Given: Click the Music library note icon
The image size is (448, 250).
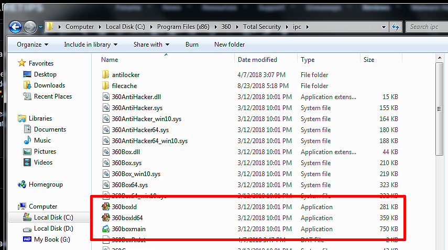Looking at the screenshot, I should pos(27,140).
